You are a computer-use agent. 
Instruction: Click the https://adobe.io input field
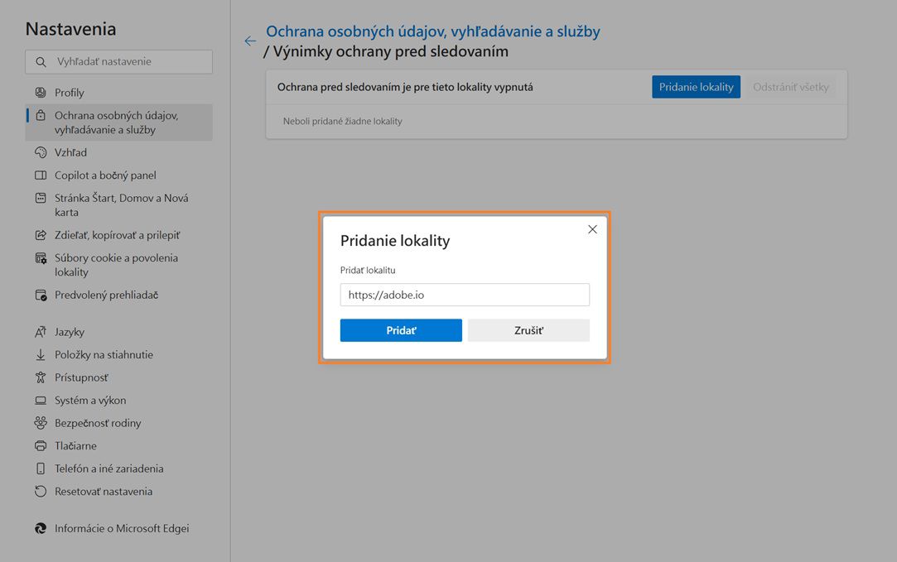point(465,295)
